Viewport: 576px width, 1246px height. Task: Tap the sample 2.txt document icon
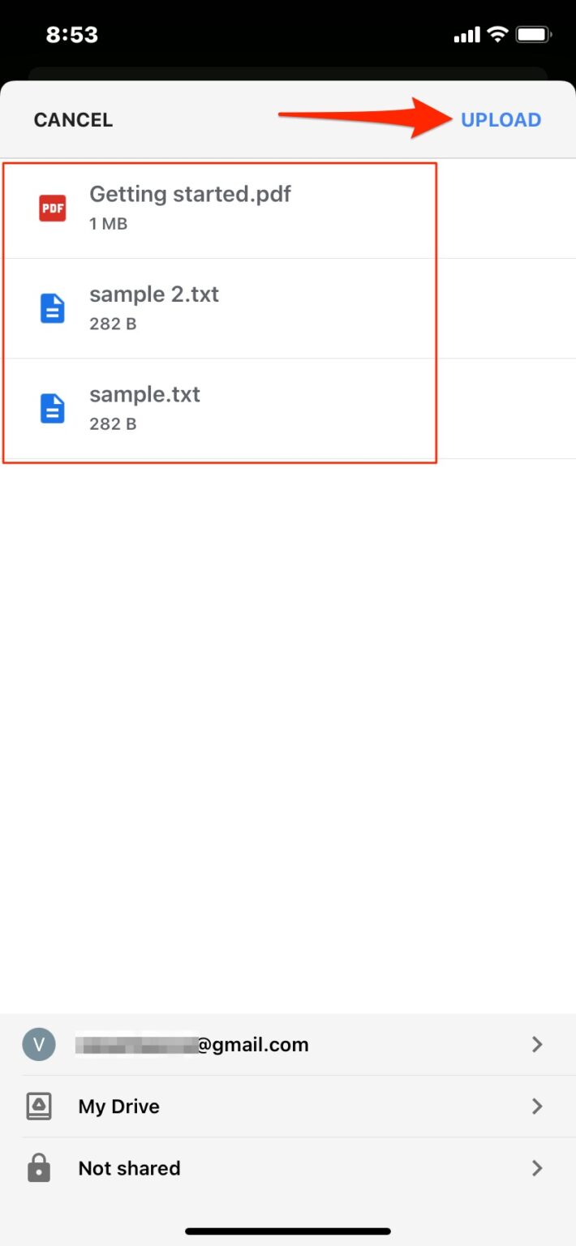53,309
